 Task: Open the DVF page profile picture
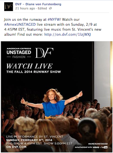point(8,6)
